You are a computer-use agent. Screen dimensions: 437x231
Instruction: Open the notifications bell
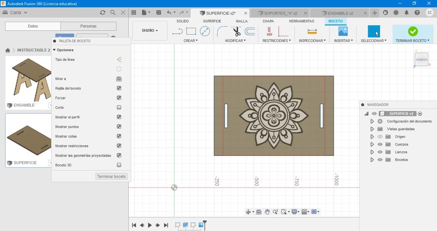[x=407, y=13]
